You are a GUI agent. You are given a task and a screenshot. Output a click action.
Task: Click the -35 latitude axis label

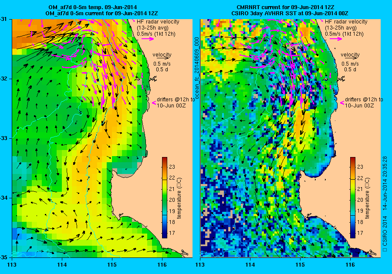[x=3, y=257]
